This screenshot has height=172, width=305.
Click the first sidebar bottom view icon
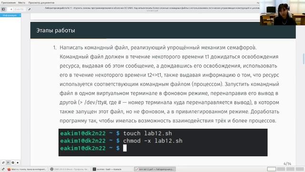click(3, 162)
